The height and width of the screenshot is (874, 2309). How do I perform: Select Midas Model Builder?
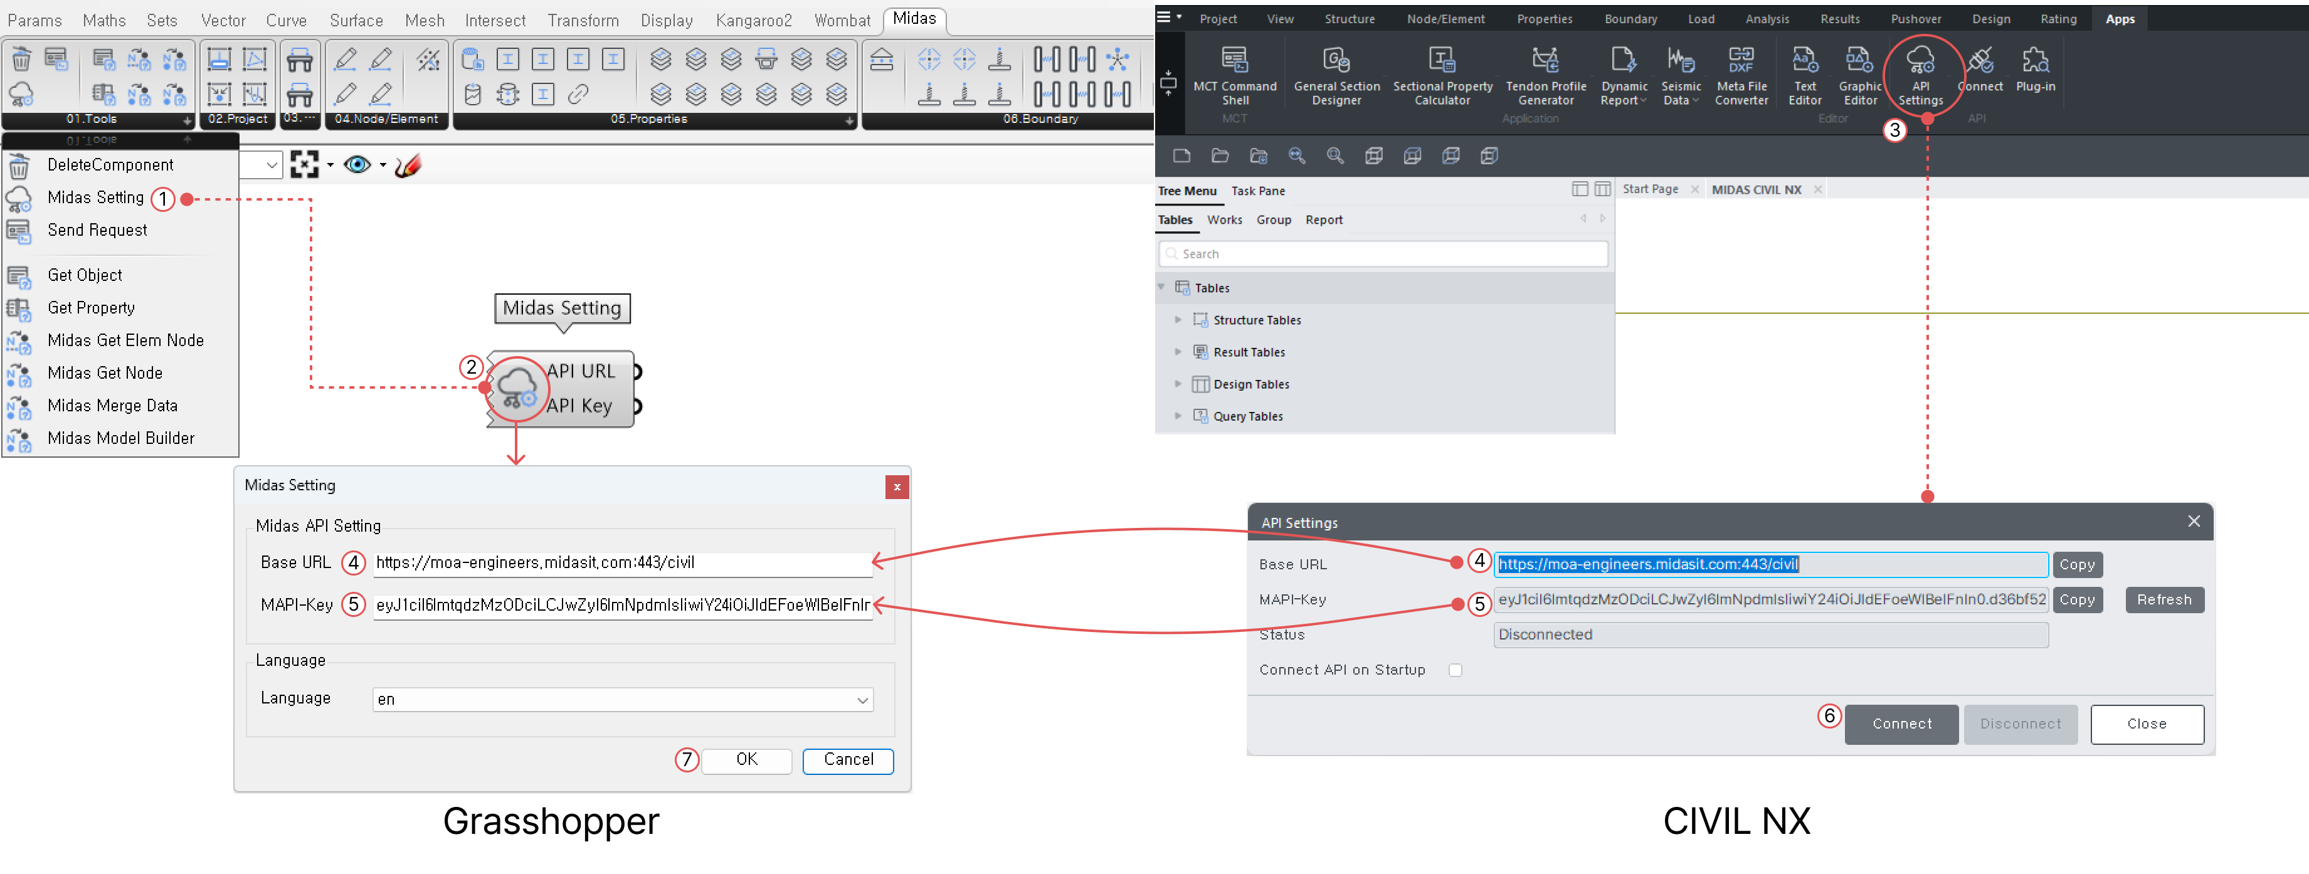pyautogui.click(x=121, y=438)
